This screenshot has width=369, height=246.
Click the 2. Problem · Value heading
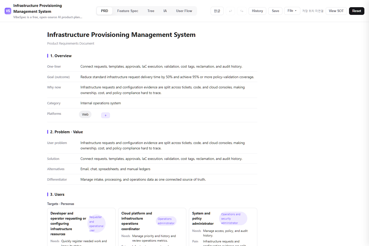[x=66, y=132]
